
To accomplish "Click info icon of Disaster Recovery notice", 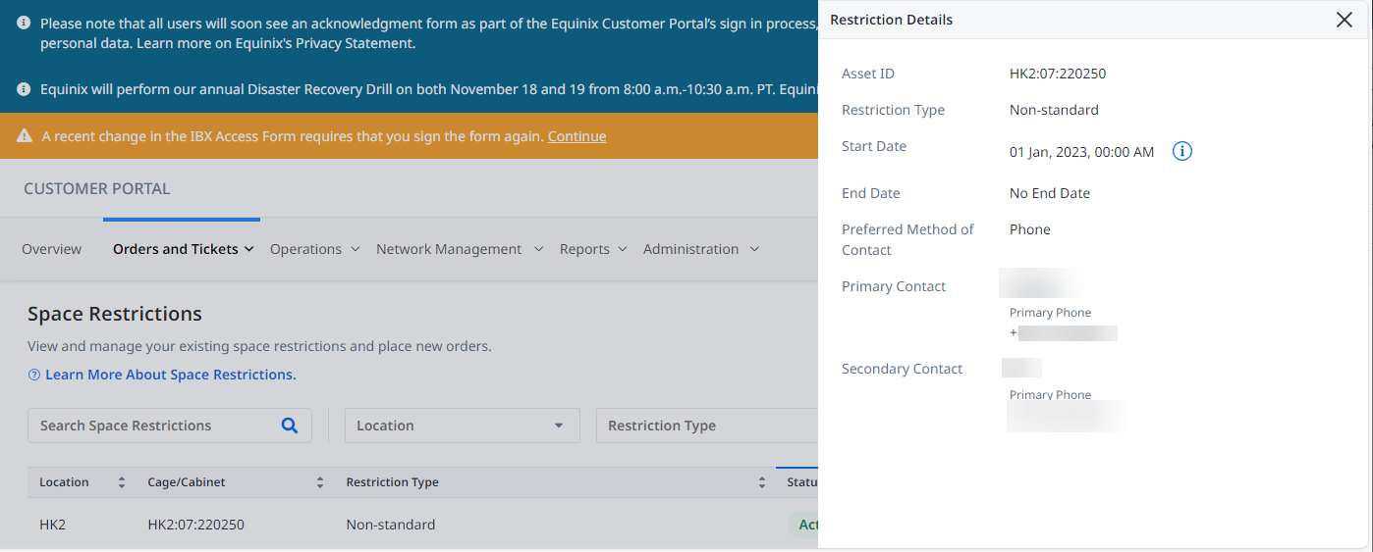I will 24,89.
